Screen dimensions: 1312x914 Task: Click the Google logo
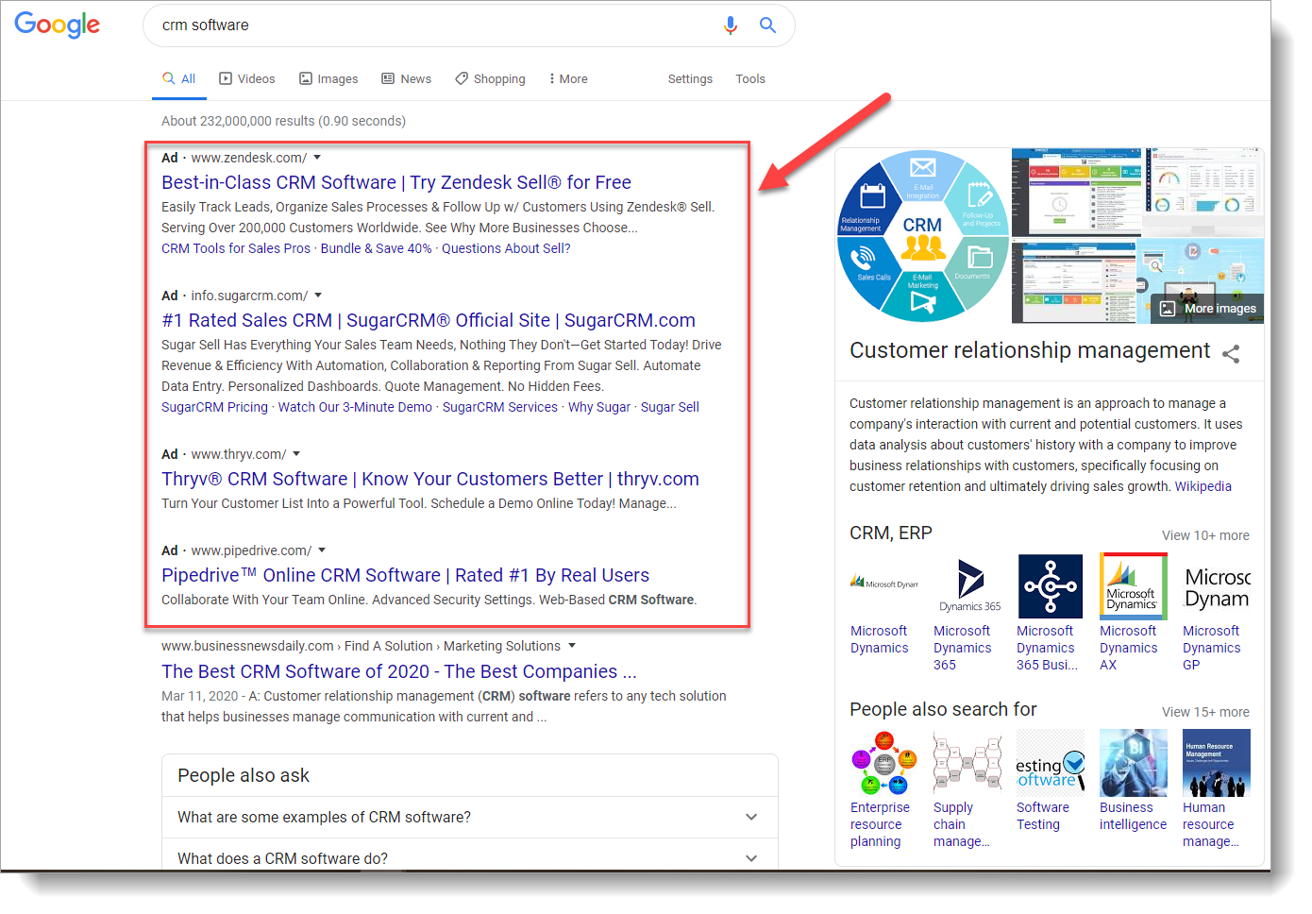coord(58,25)
